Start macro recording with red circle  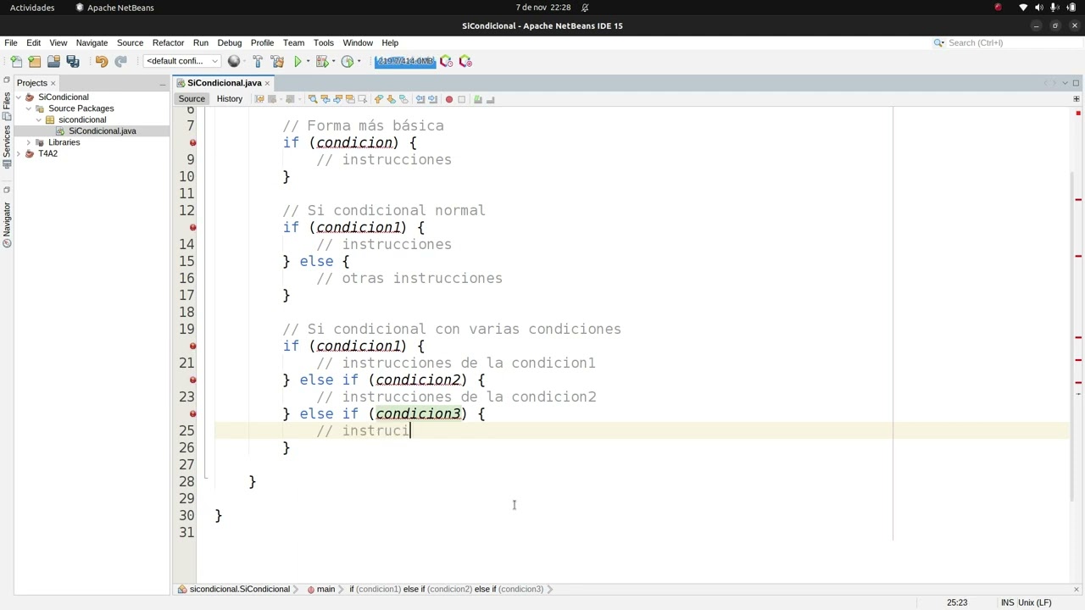pos(449,99)
